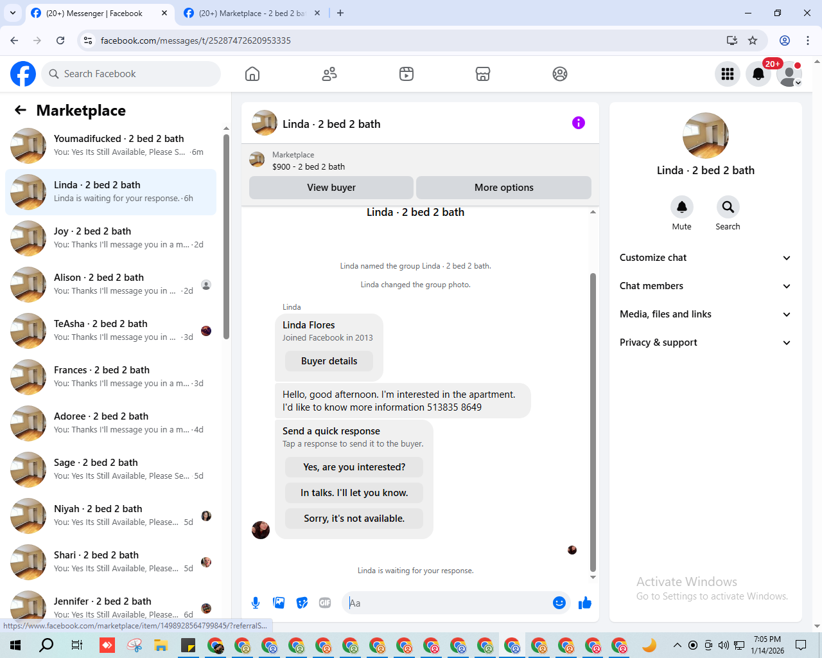
Task: Close the Messenger | Facebook tab
Action: coord(164,13)
